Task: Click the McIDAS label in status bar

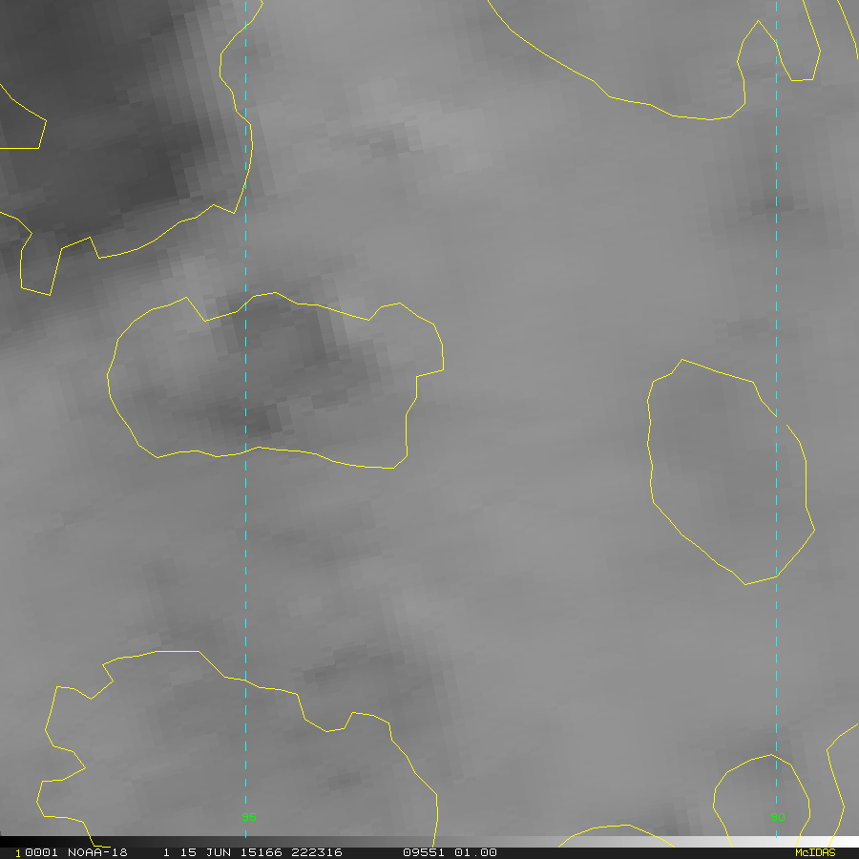Action: coord(814,852)
